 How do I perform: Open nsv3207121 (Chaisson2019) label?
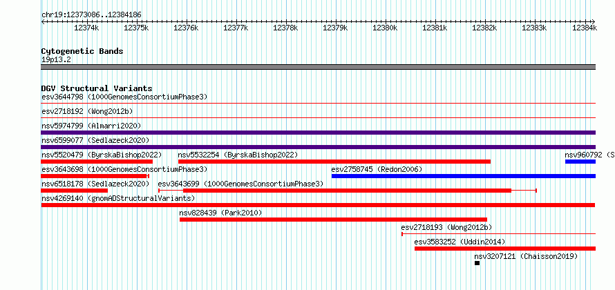tap(526, 256)
